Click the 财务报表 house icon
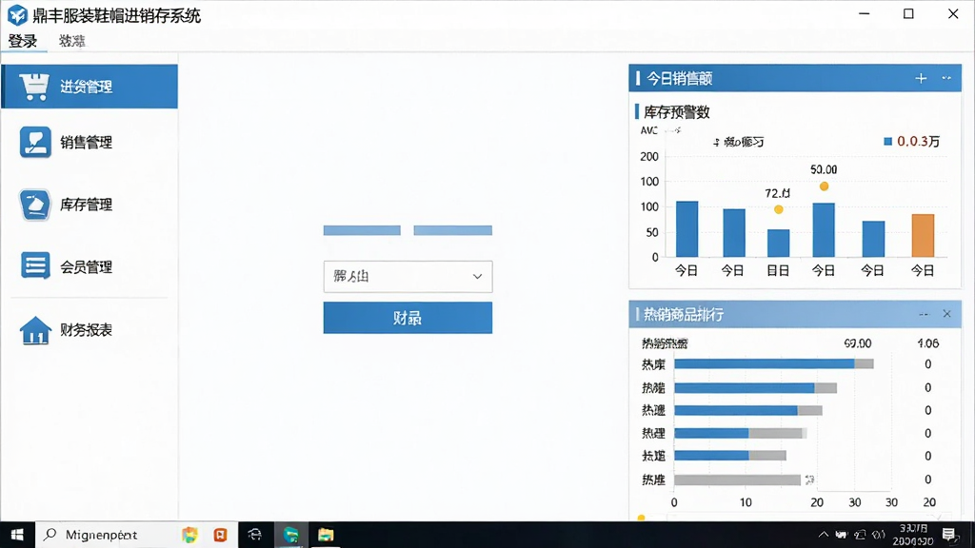The image size is (975, 548). point(35,330)
